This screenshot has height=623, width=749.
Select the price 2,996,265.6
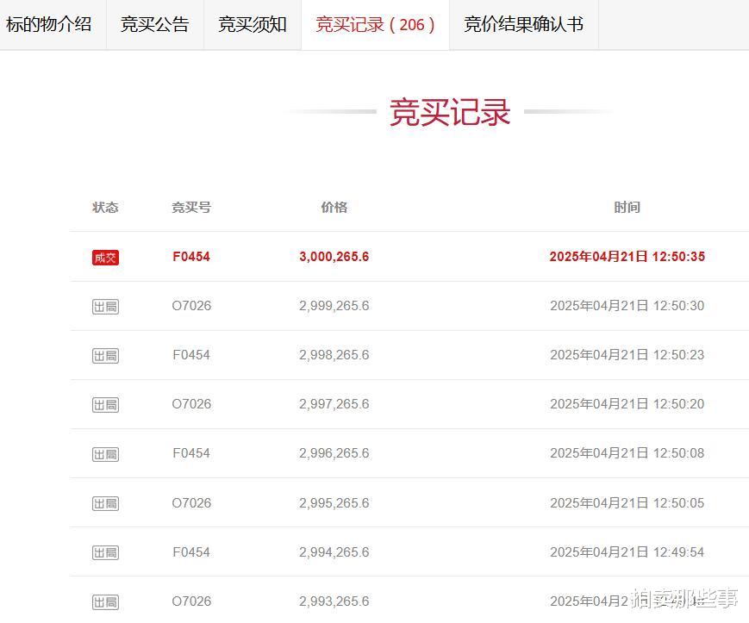coord(334,453)
